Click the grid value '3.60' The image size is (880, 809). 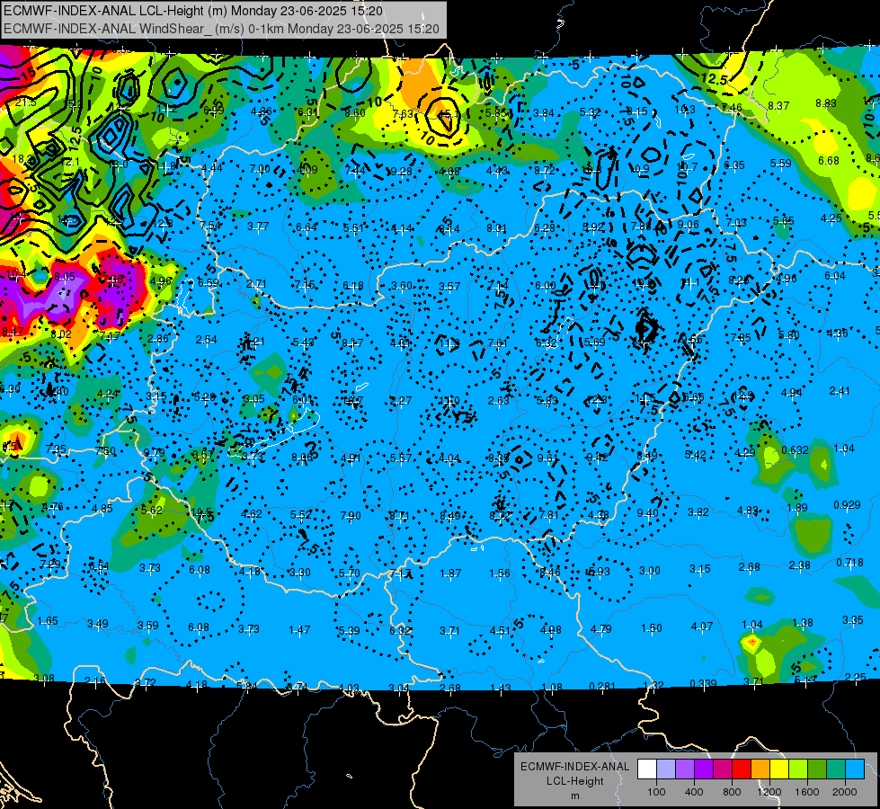coord(401,286)
